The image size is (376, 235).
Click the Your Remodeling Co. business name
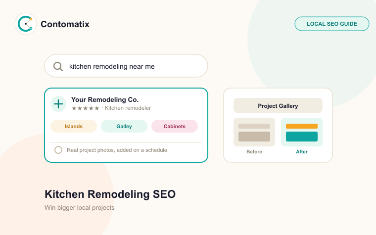[x=105, y=99]
